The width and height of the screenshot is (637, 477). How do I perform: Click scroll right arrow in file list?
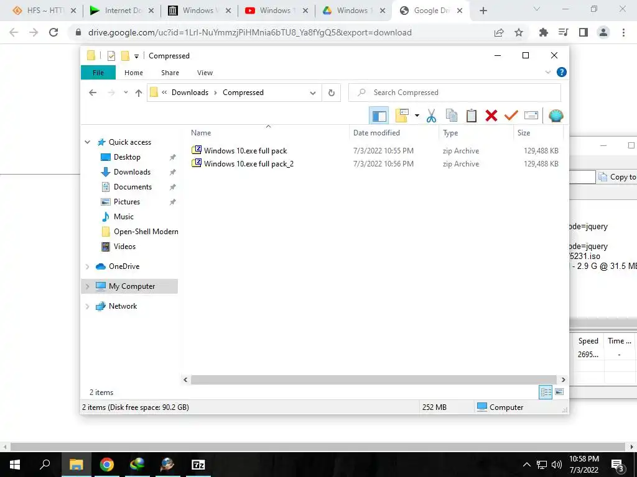click(x=564, y=380)
